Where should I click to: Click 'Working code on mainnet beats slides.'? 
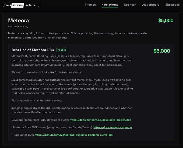(37, 100)
